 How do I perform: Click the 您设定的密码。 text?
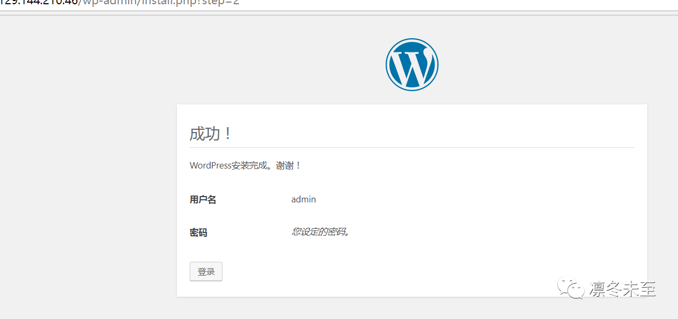pos(321,232)
